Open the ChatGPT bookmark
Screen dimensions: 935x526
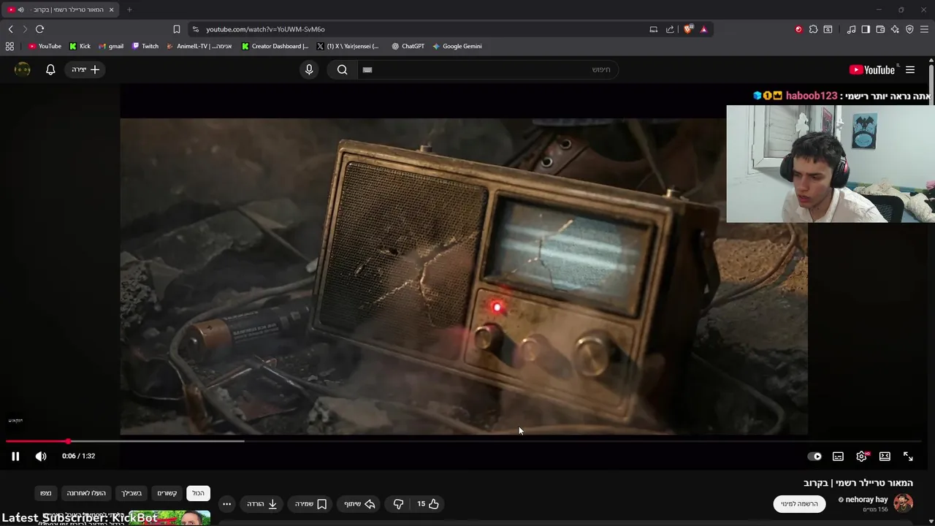click(408, 46)
